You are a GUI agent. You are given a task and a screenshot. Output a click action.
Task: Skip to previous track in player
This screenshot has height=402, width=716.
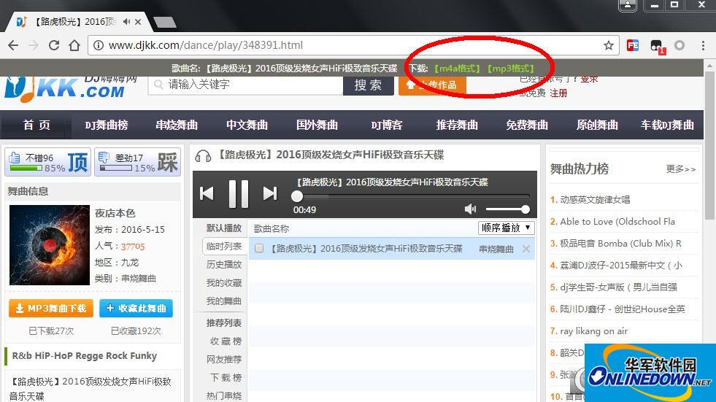click(207, 193)
